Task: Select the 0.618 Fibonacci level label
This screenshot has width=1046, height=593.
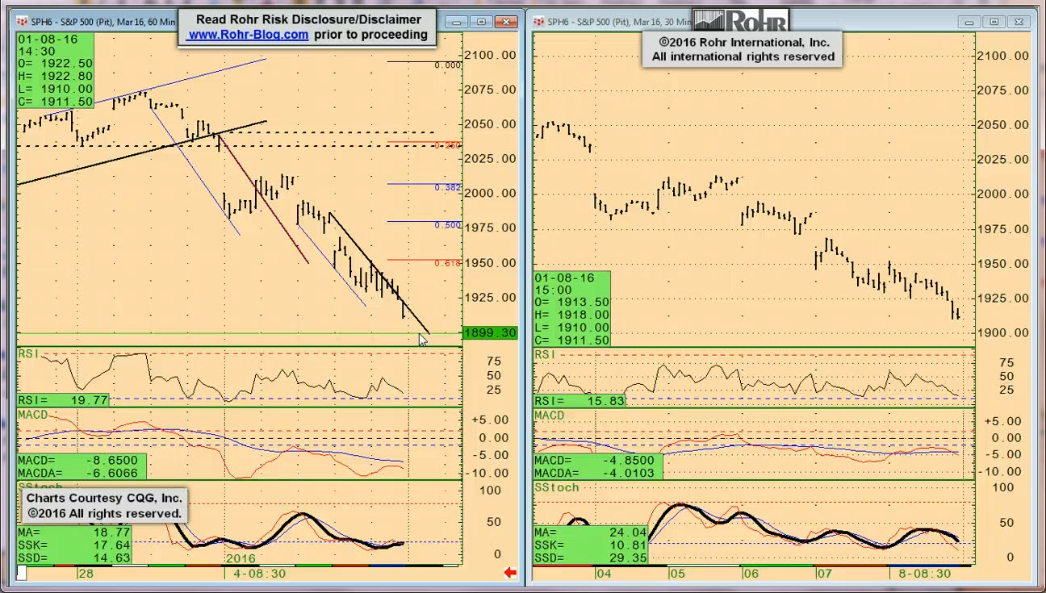Action: tap(447, 263)
